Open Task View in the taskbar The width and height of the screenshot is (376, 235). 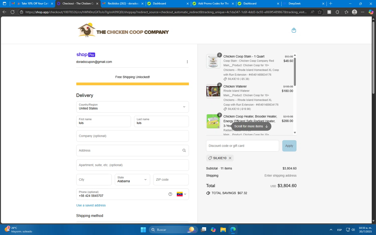pos(204,230)
